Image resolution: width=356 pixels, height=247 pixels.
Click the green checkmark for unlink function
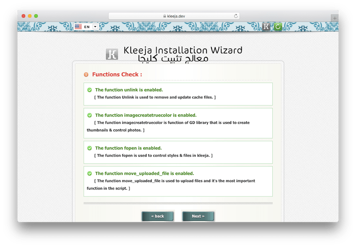[x=90, y=90]
